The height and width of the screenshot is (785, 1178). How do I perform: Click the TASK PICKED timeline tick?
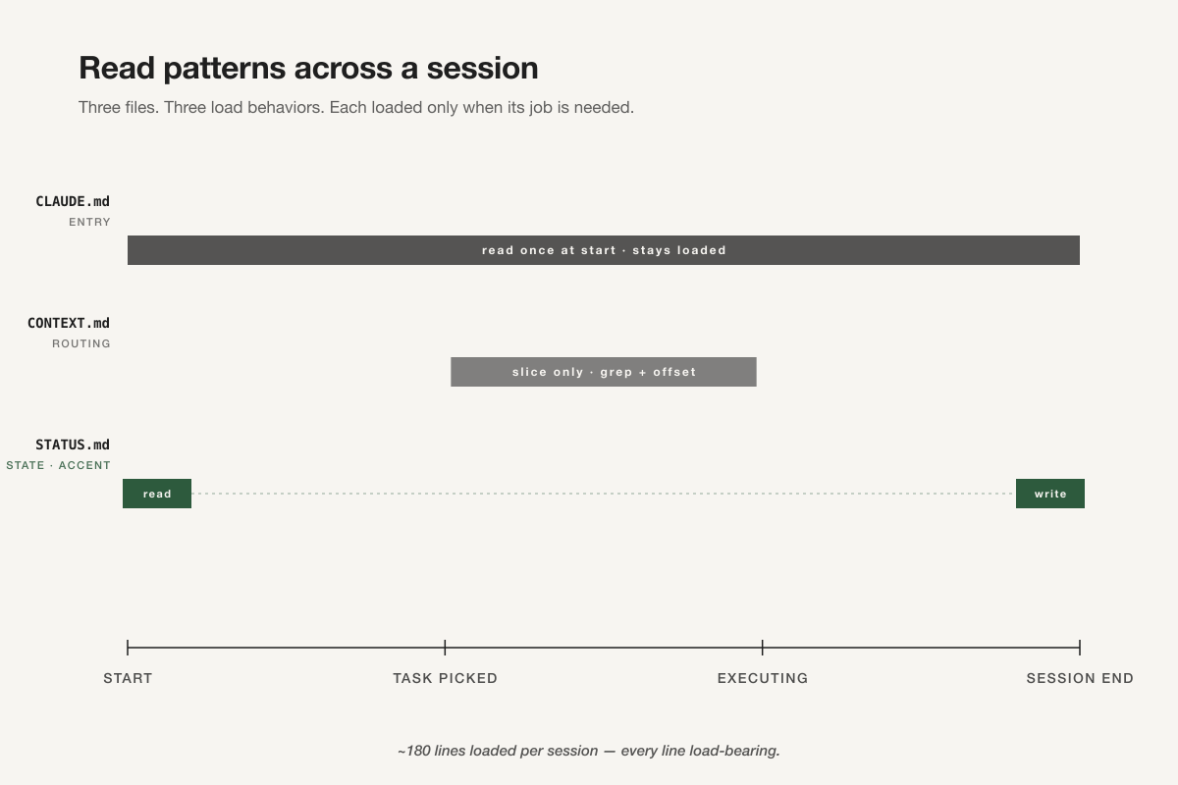[445, 648]
